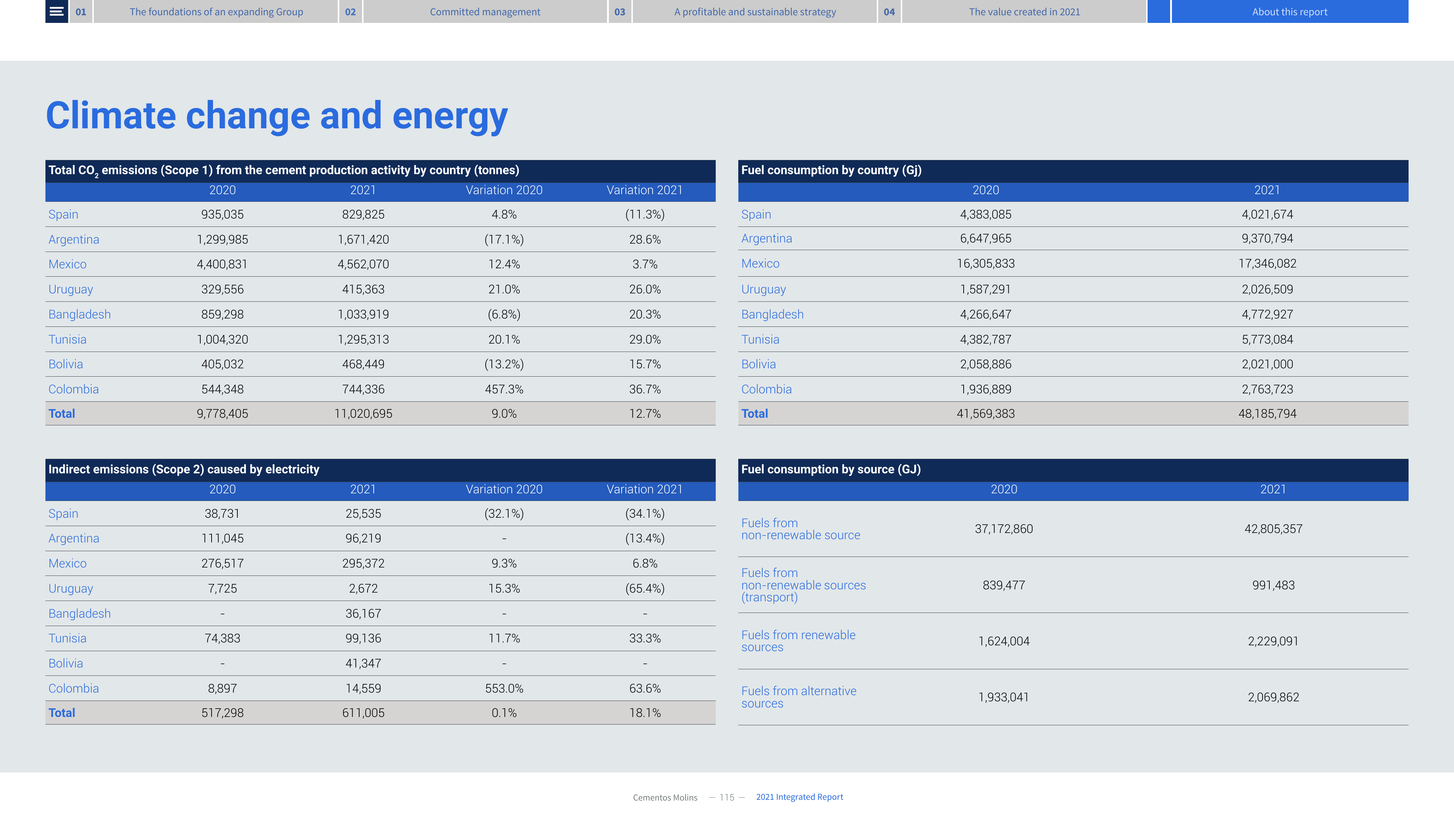This screenshot has height=818, width=1454.
Task: Select transport fuels value 839,477
Action: click(x=1004, y=585)
